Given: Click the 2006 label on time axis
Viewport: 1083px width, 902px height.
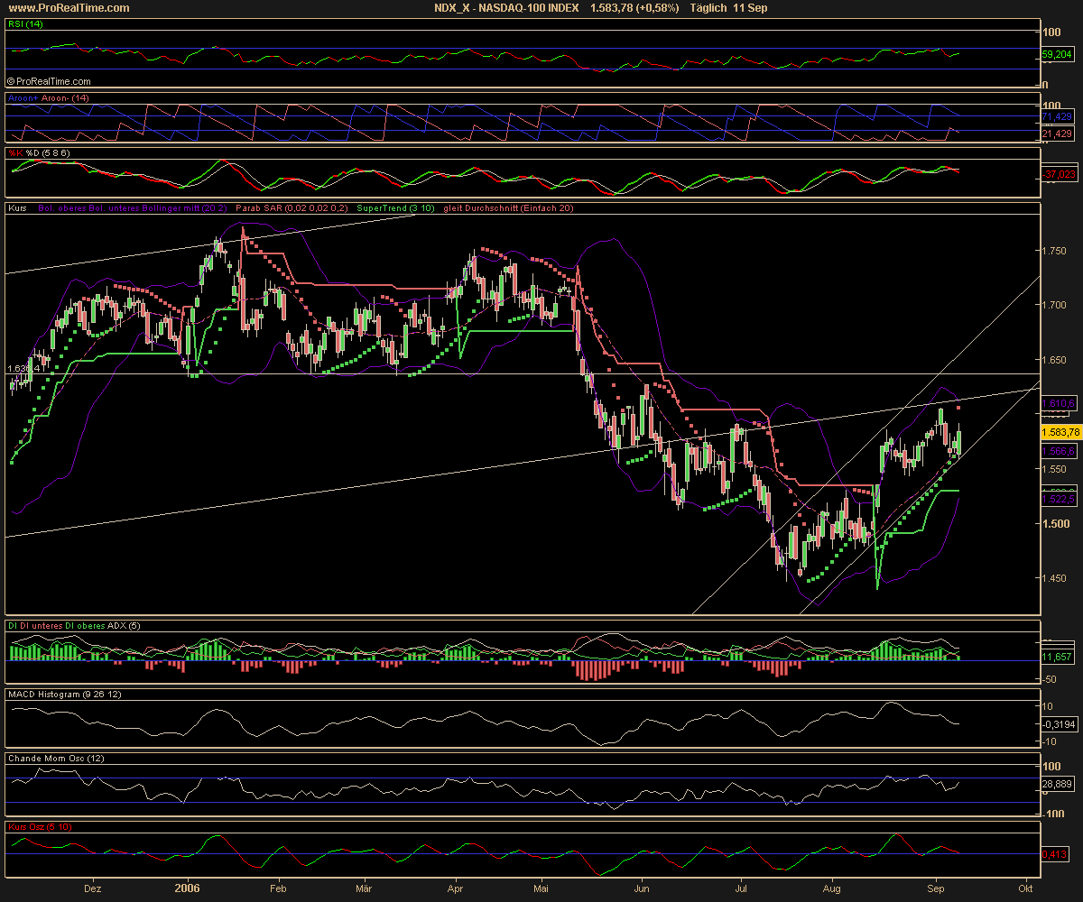Looking at the screenshot, I should (x=187, y=888).
